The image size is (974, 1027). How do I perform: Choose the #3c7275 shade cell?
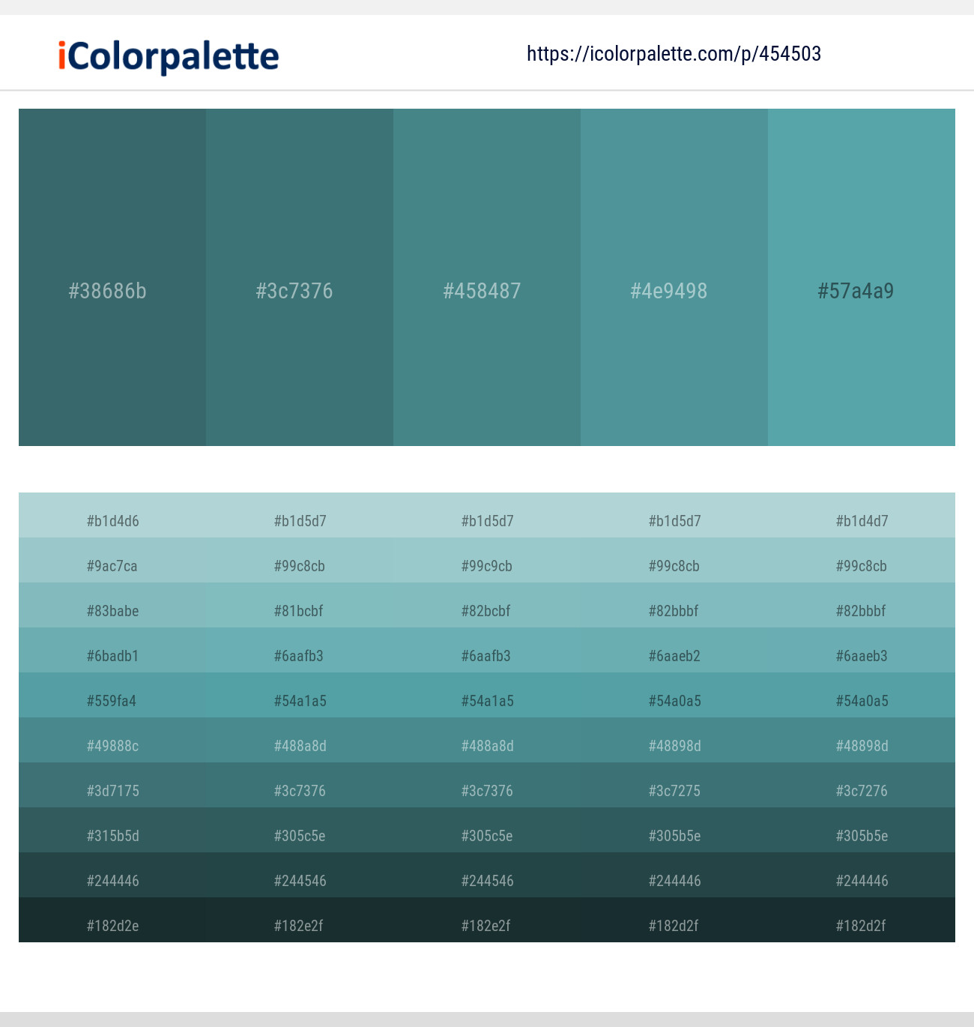click(674, 785)
